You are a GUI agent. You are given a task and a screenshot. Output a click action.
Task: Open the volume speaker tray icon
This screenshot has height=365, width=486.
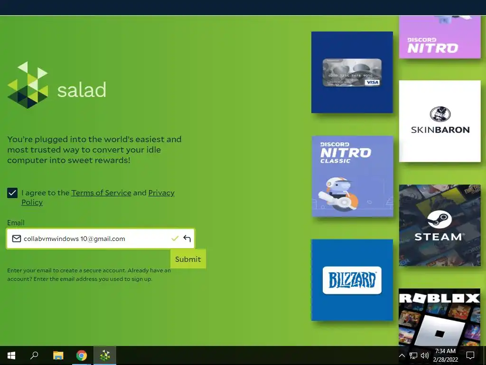pos(425,355)
